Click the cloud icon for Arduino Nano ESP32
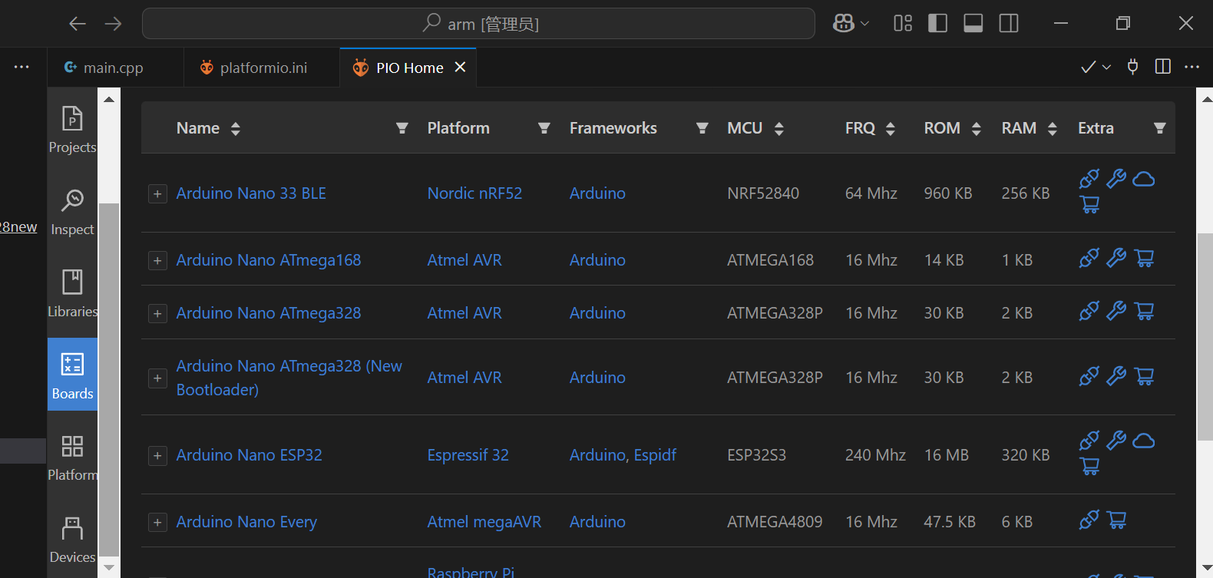Viewport: 1213px width, 578px height. click(x=1144, y=441)
